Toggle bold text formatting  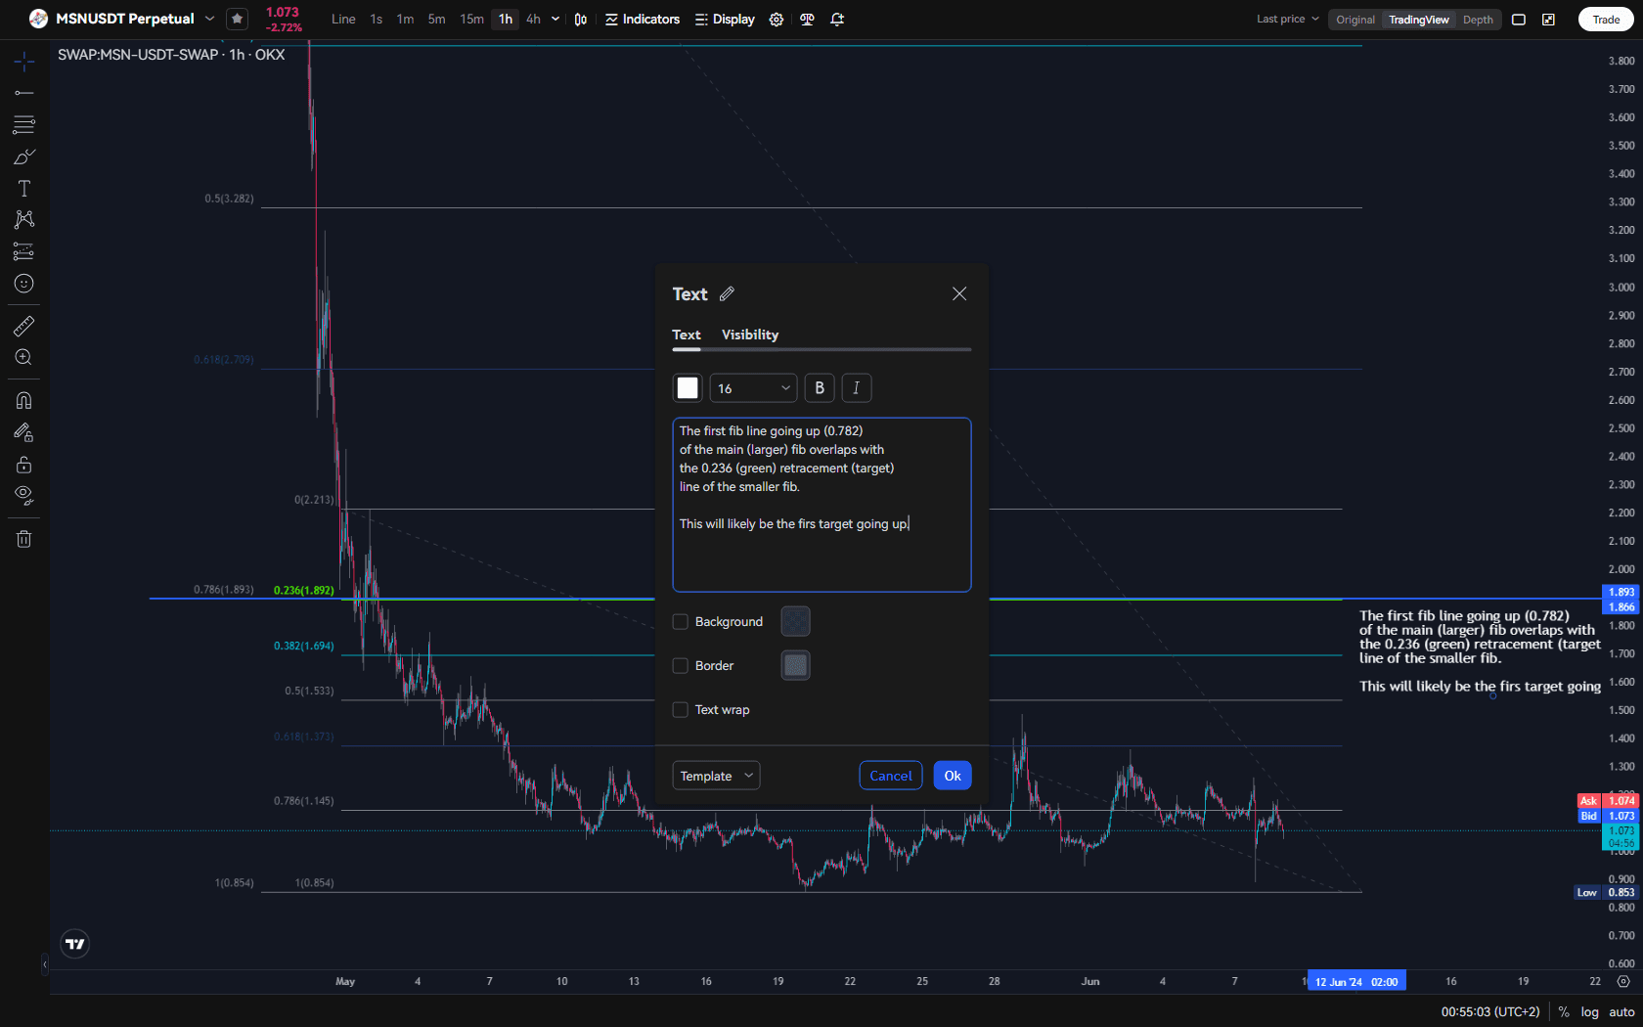point(820,388)
